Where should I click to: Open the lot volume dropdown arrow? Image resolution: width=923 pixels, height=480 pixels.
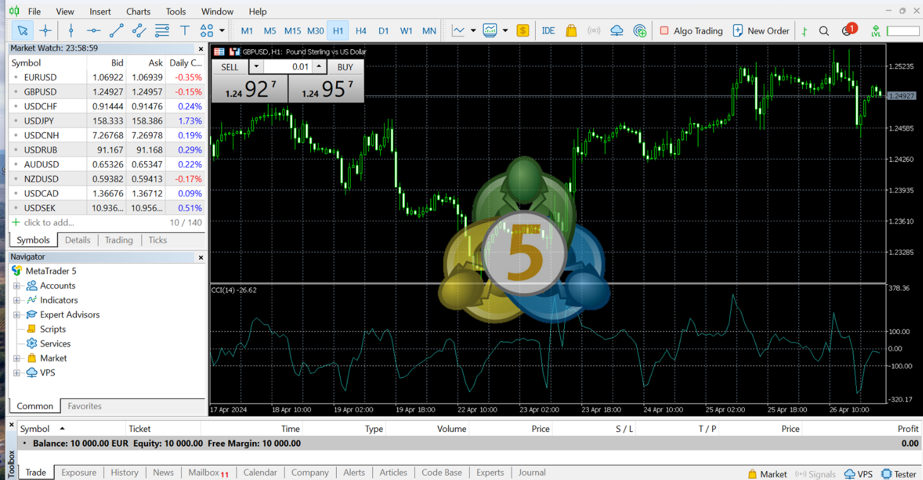pos(256,67)
